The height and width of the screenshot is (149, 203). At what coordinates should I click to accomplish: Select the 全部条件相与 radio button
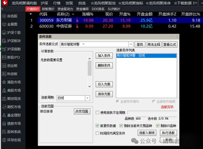pos(117,101)
